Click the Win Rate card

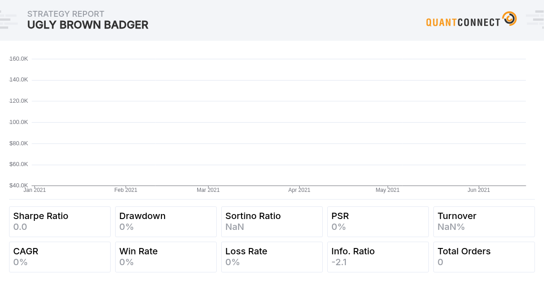(x=166, y=257)
